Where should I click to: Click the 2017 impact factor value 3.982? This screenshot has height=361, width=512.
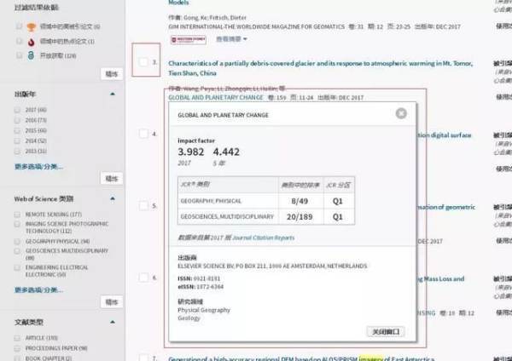click(190, 152)
